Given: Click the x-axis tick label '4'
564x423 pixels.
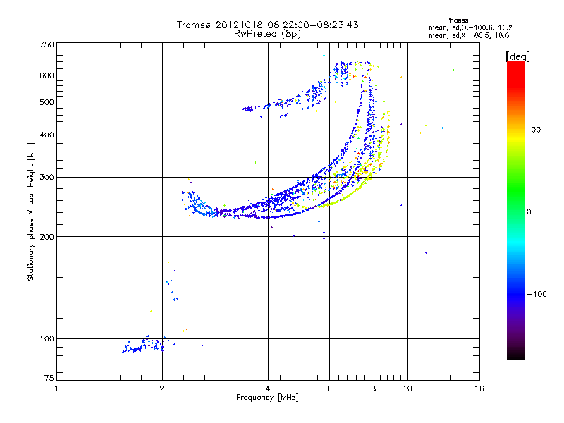Looking at the screenshot, I should pos(268,388).
